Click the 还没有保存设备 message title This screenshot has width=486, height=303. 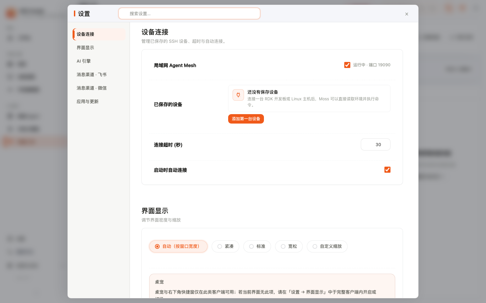(263, 92)
